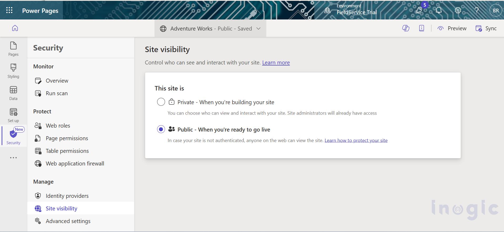504x232 pixels.
Task: Open Copilot icon in command bar
Action: 406,28
